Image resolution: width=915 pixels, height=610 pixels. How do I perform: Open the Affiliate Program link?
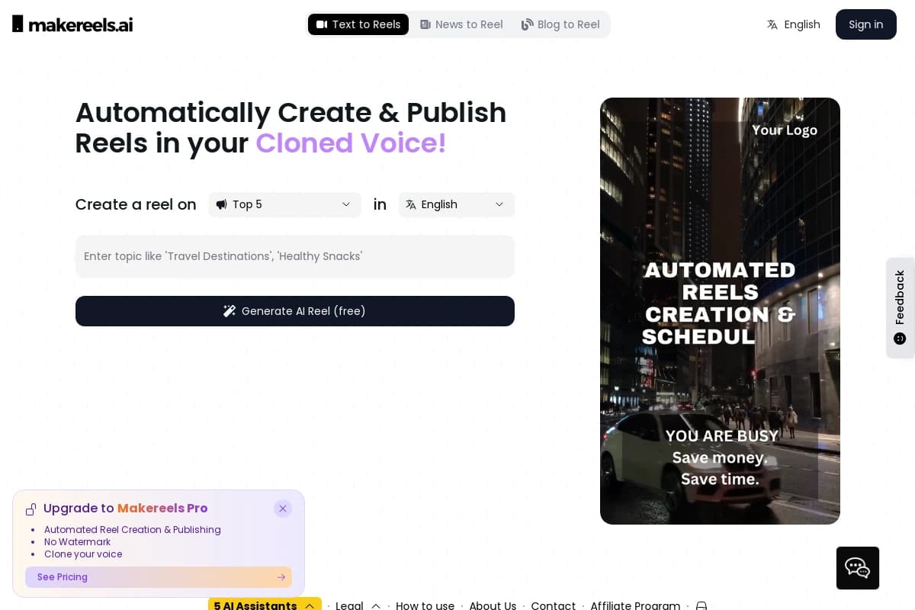(635, 605)
